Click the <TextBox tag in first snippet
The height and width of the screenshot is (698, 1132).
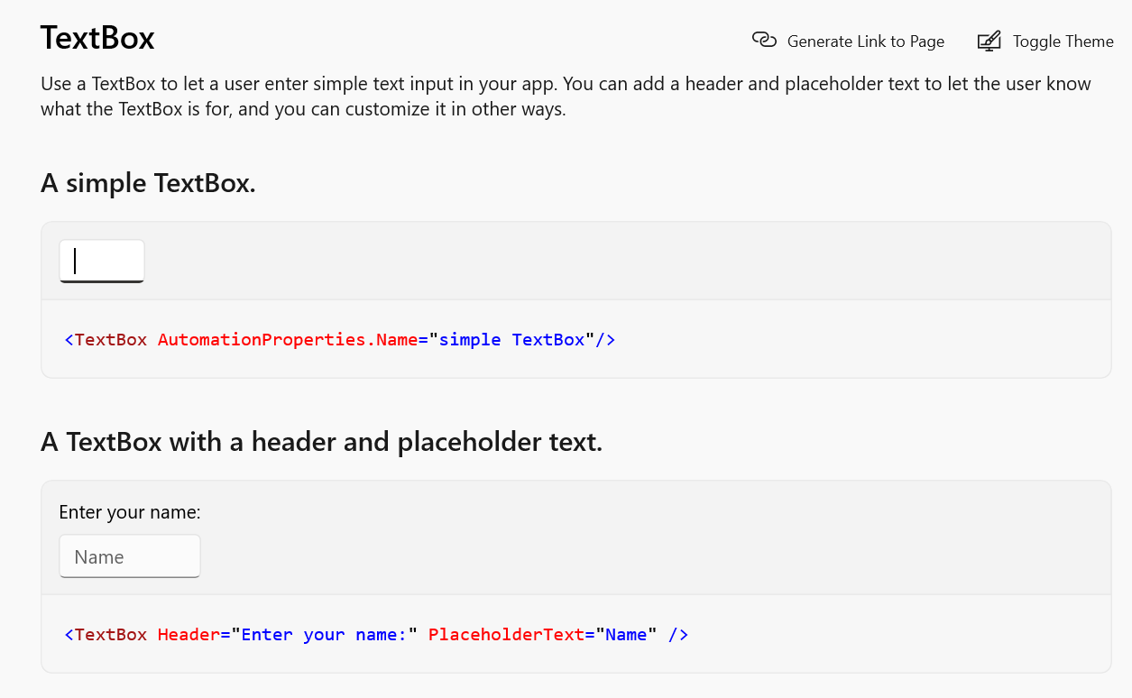point(106,340)
